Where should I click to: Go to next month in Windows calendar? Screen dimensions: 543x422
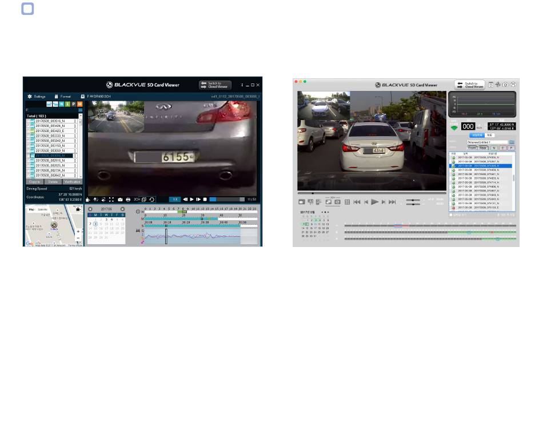pos(122,209)
